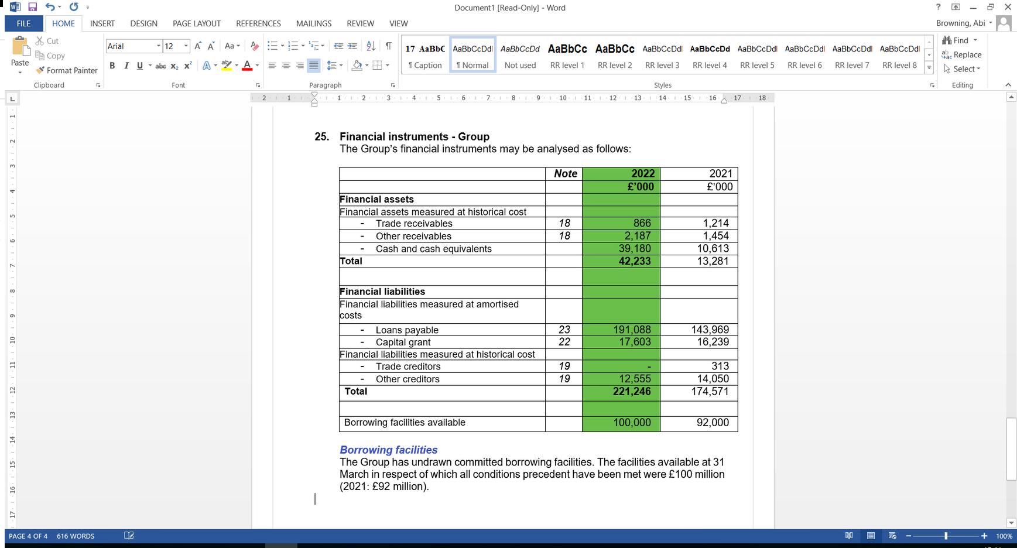The width and height of the screenshot is (1017, 548).
Task: Clear all formatting with the eraser icon
Action: click(254, 46)
